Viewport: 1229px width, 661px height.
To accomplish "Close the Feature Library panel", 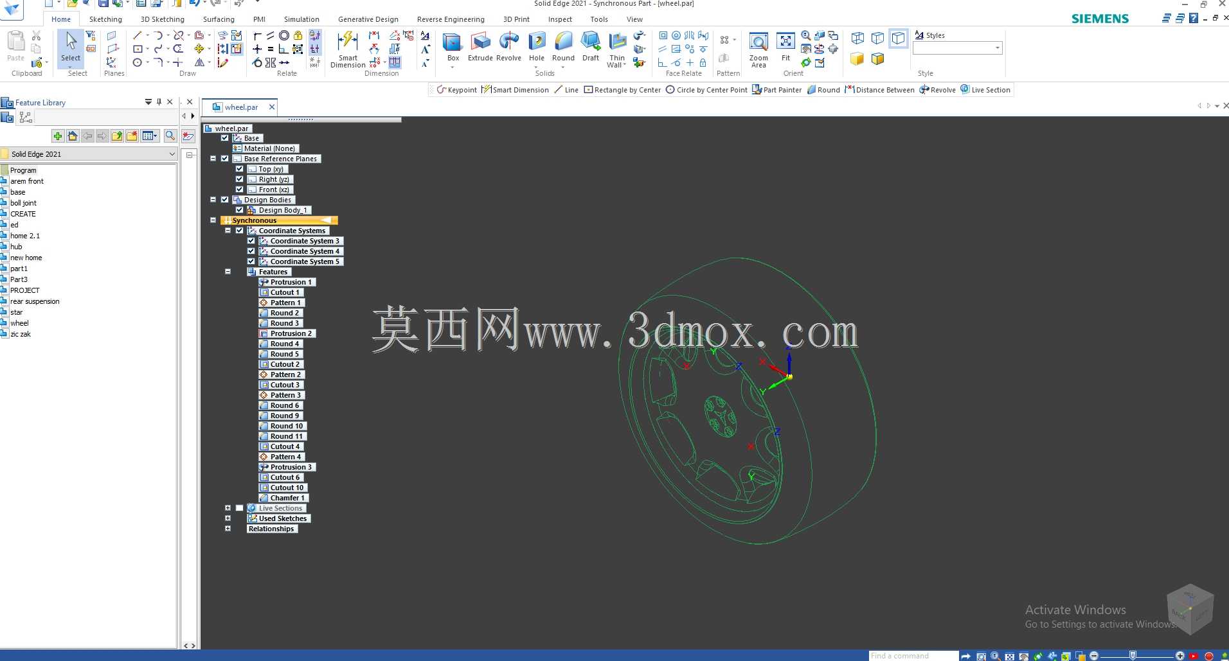I will pyautogui.click(x=170, y=101).
